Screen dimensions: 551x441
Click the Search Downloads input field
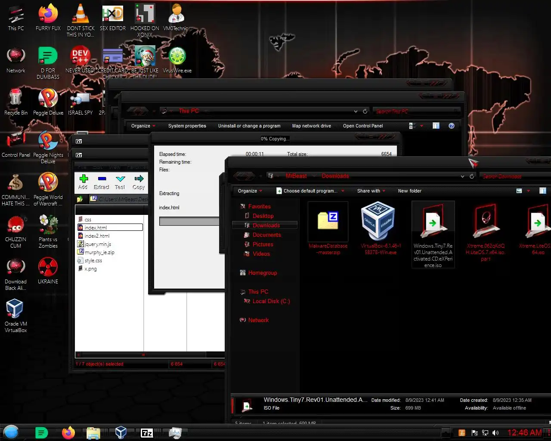coord(514,176)
